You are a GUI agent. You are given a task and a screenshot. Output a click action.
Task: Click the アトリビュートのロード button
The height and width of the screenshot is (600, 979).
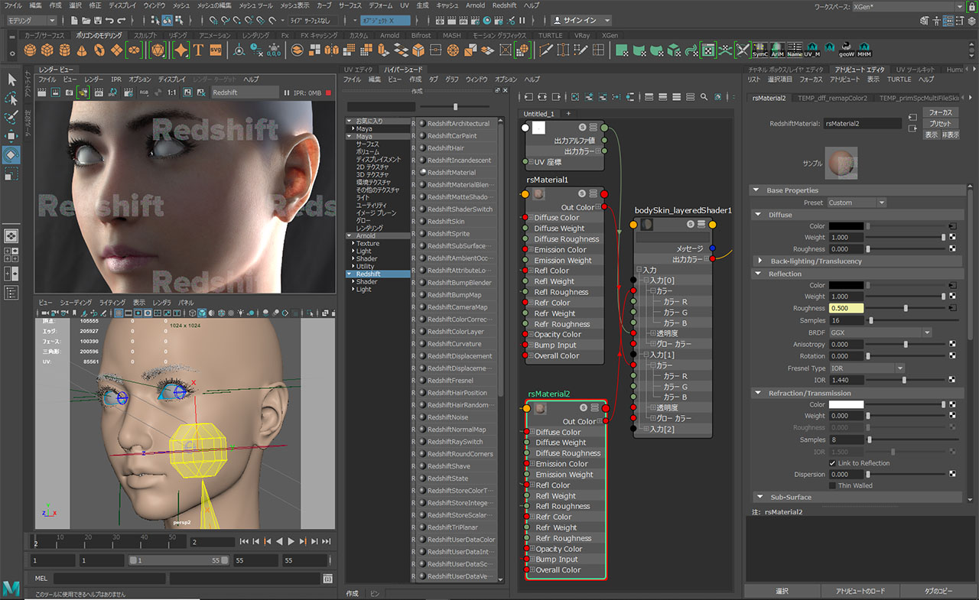[860, 592]
